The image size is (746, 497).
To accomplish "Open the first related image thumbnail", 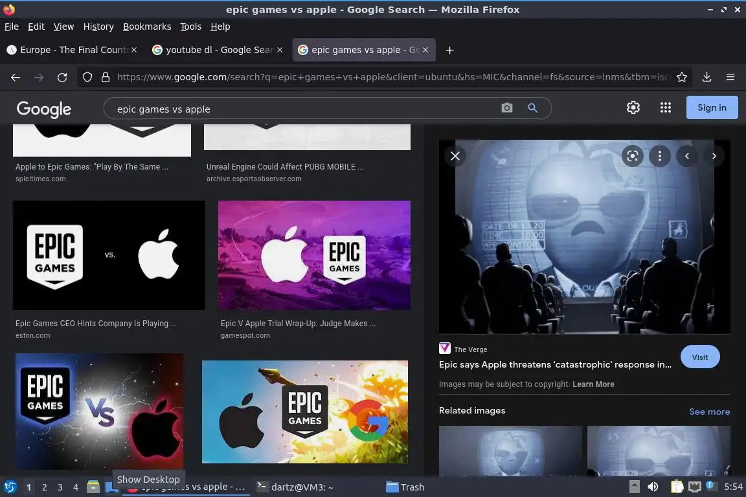I will tap(510, 451).
